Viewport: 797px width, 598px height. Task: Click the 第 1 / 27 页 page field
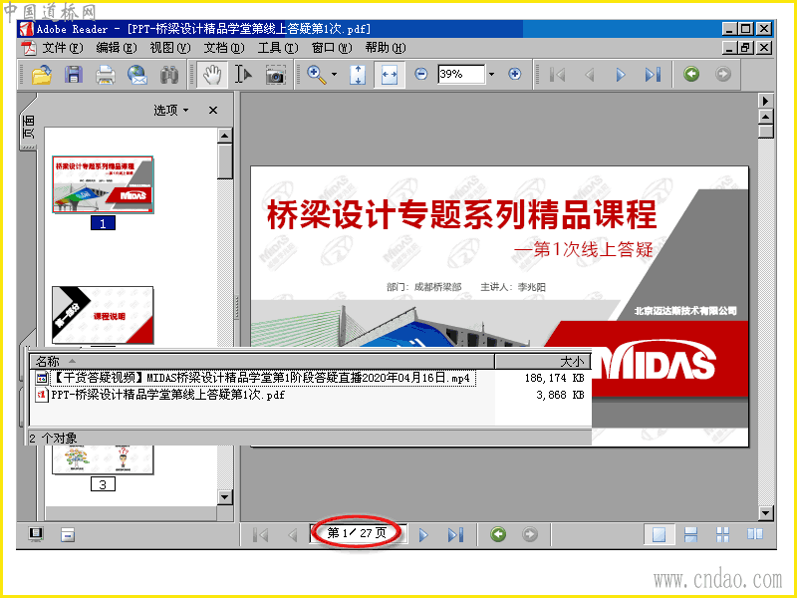coord(358,533)
